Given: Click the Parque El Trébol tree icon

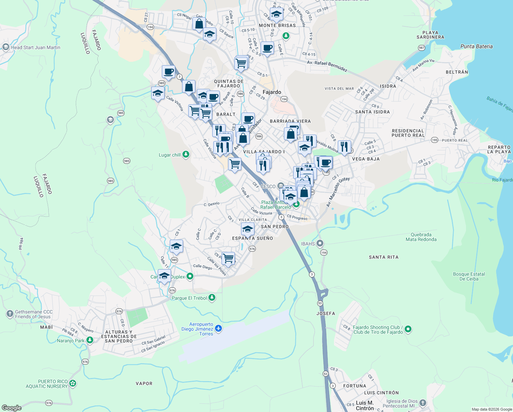Looking at the screenshot, I should pyautogui.click(x=212, y=298).
